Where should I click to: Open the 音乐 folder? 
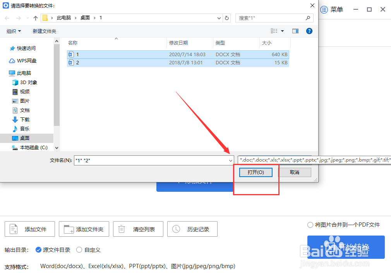pos(21,129)
